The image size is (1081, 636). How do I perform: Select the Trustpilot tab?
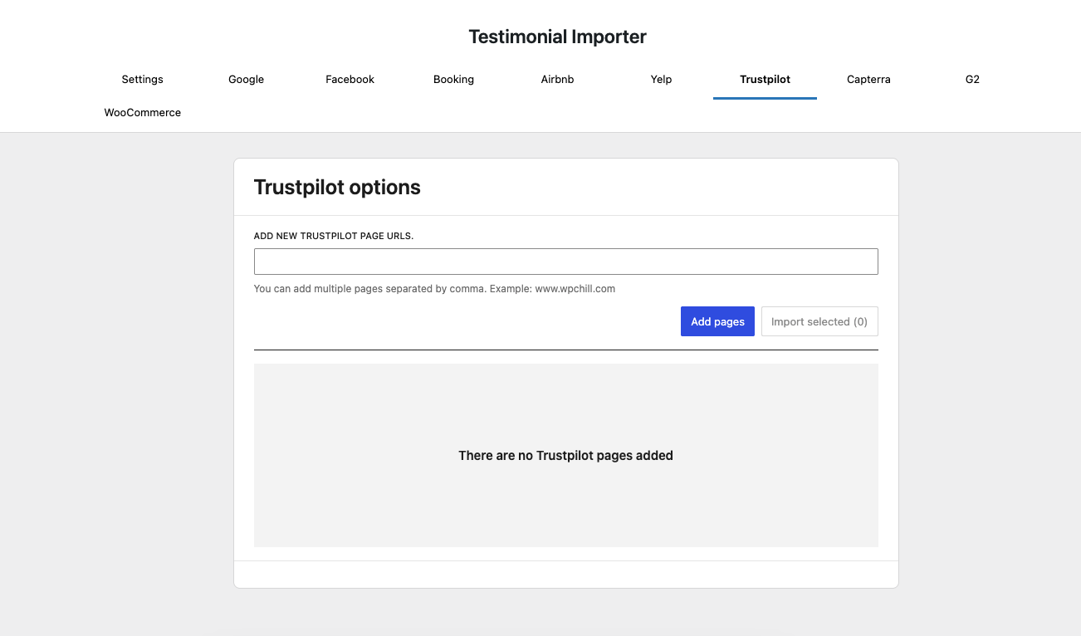765,80
